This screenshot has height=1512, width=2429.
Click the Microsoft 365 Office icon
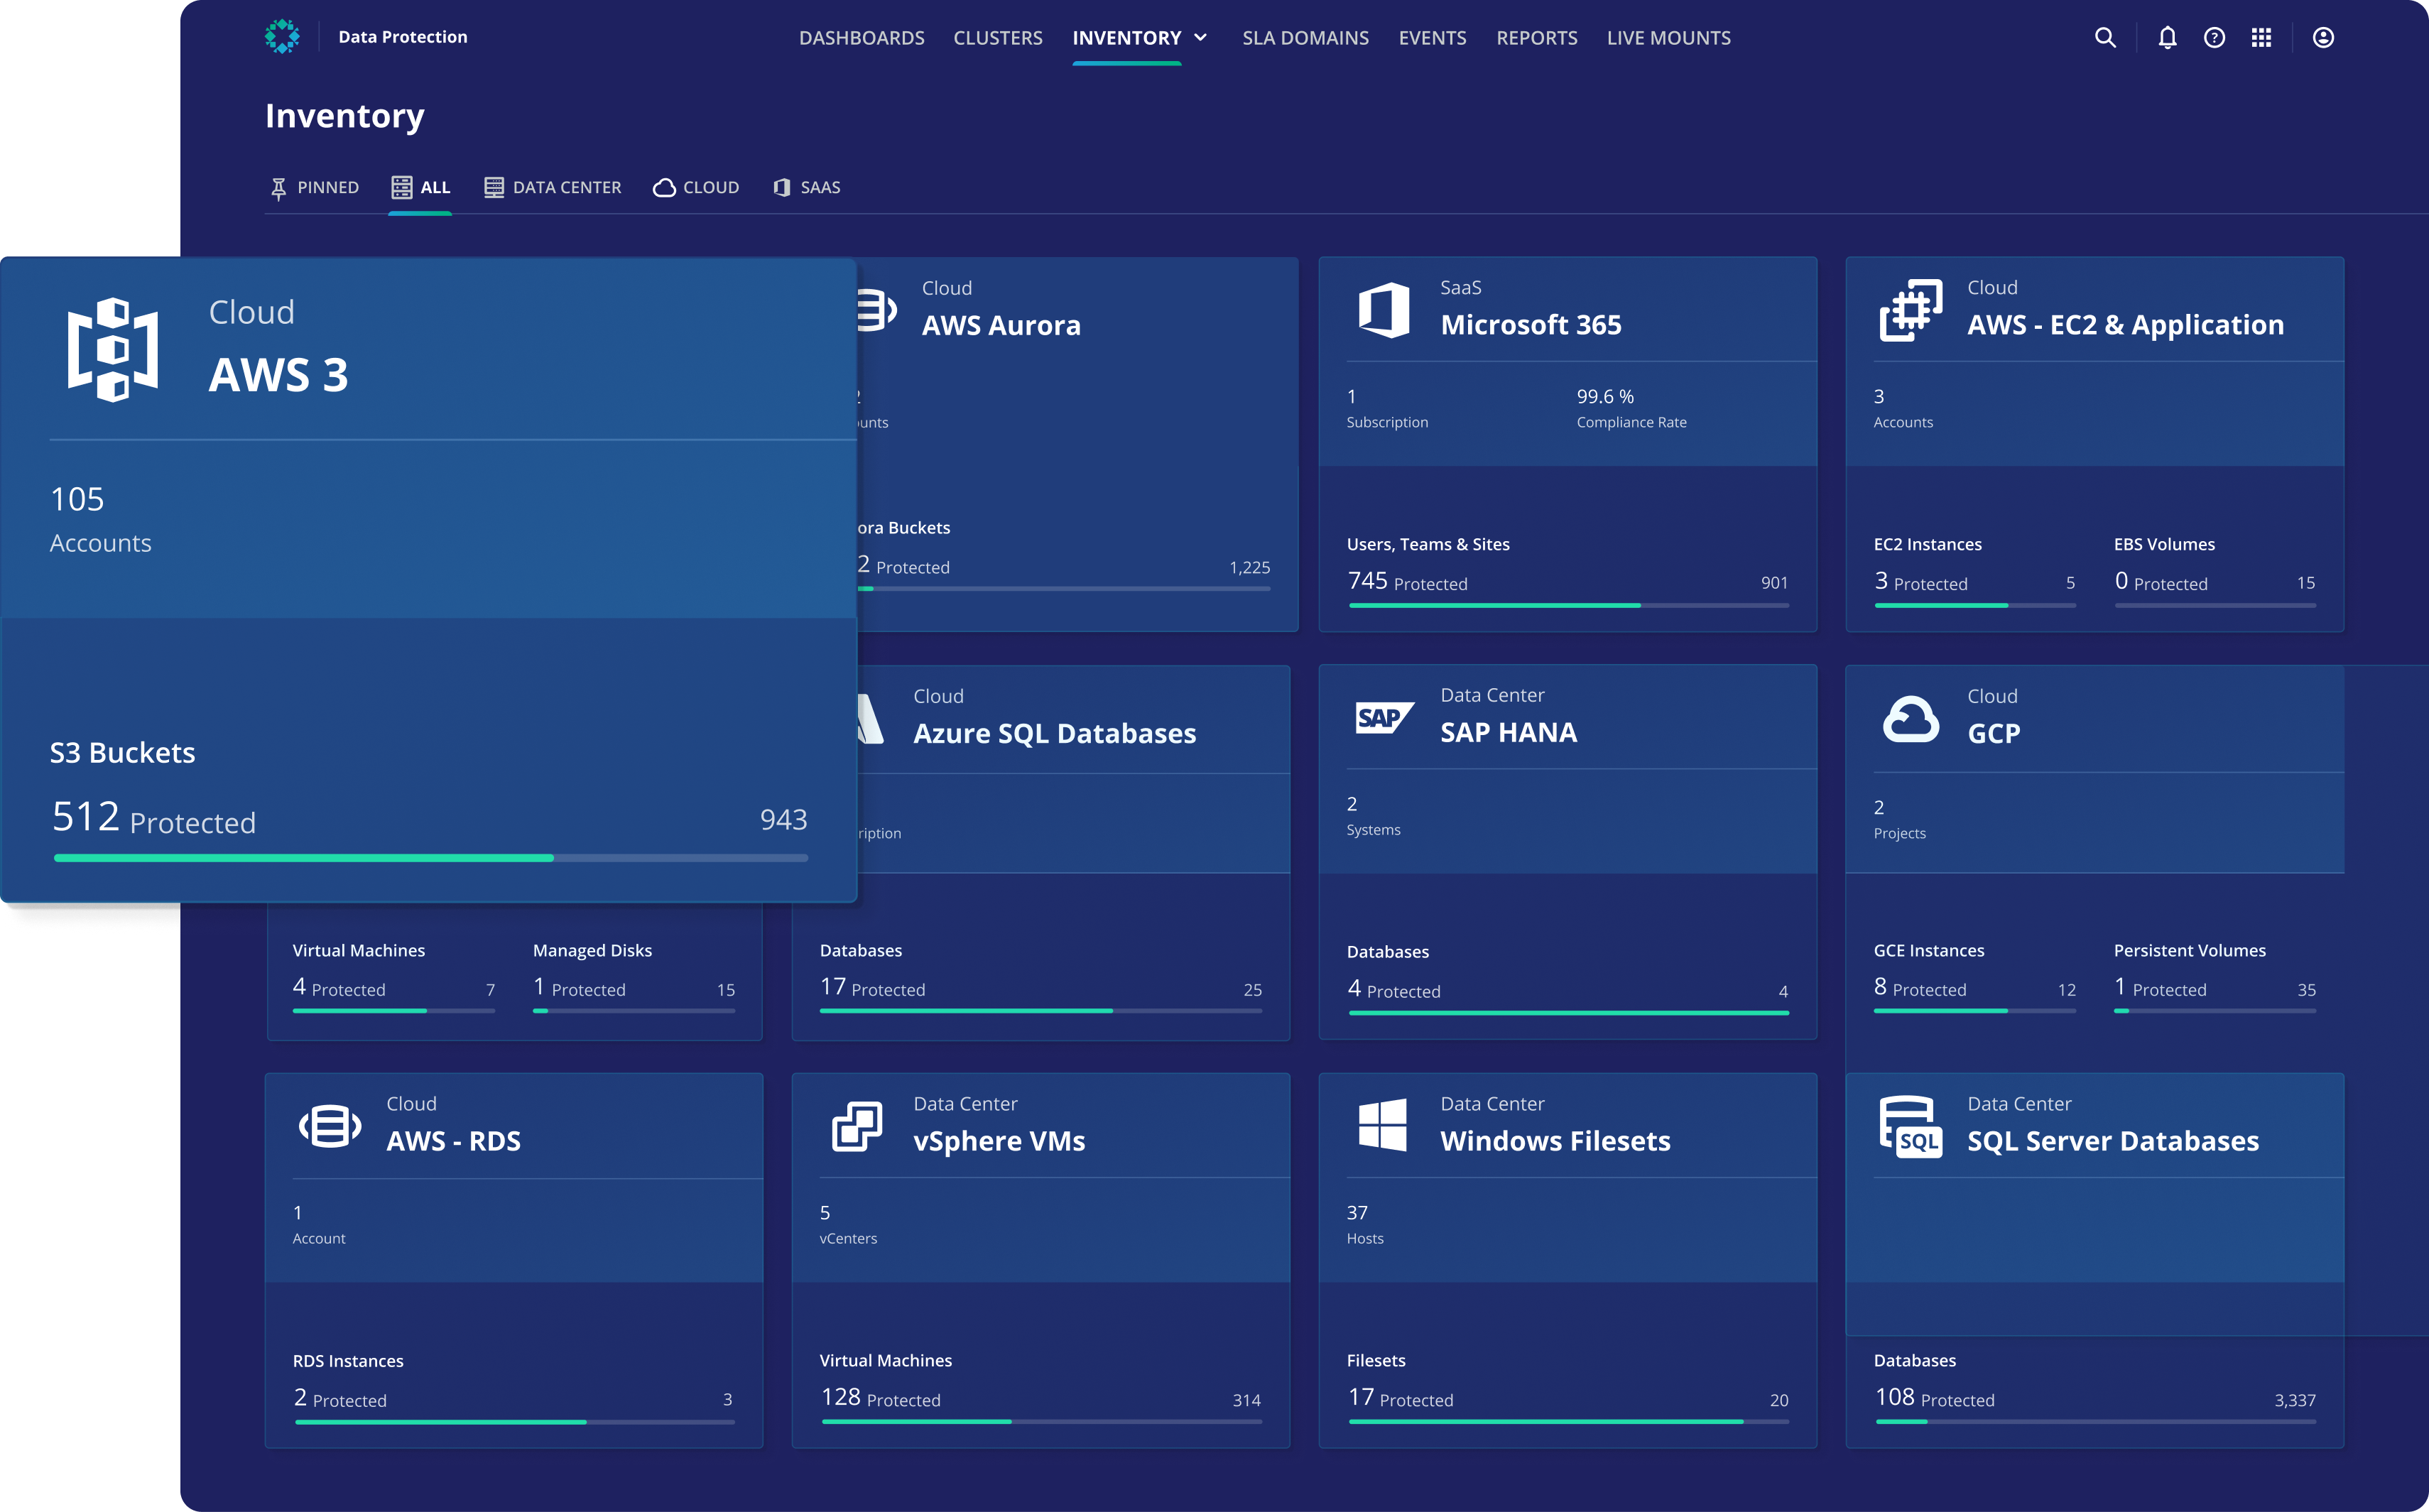coord(1384,310)
